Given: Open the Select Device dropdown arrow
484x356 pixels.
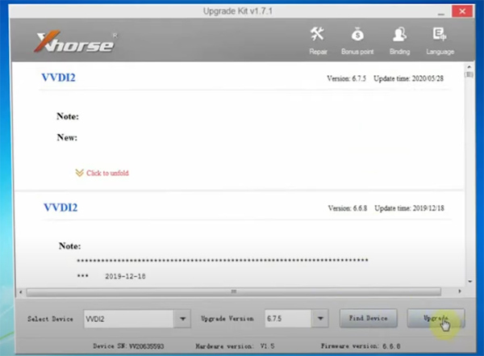Looking at the screenshot, I should tap(182, 319).
